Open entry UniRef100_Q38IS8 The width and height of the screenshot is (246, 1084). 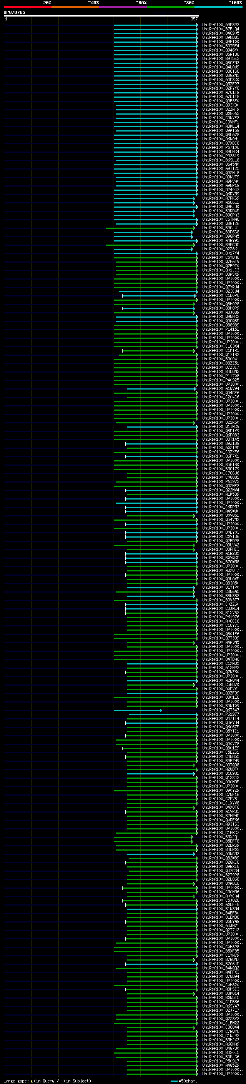coord(221,71)
